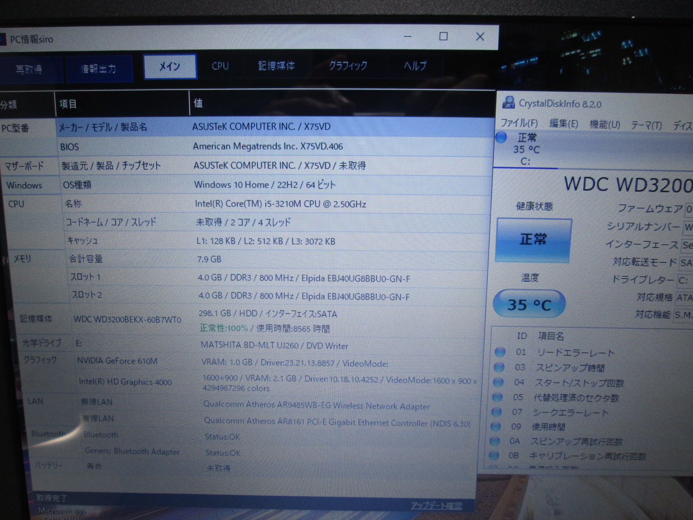Viewport: 693px width, 520px height.
Task: Open the テーマ(T) menu in CrystalDiskInfo
Action: 646,125
